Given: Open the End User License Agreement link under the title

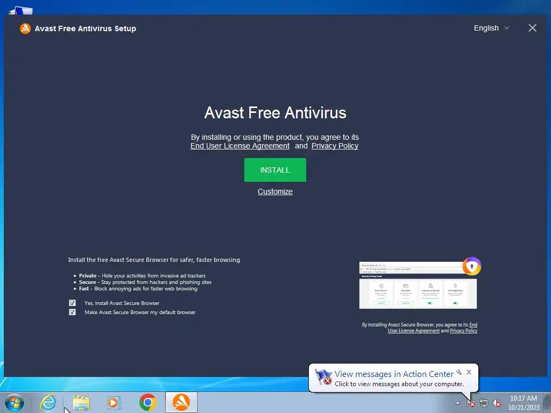Looking at the screenshot, I should [x=240, y=146].
